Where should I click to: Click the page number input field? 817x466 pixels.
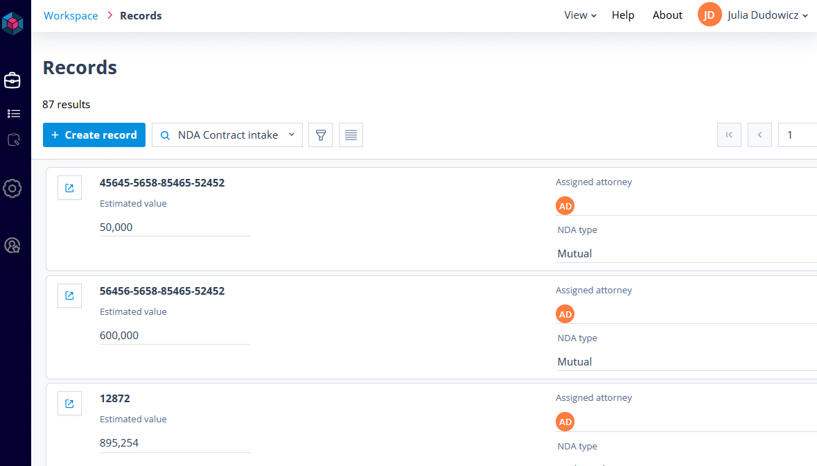(x=797, y=135)
